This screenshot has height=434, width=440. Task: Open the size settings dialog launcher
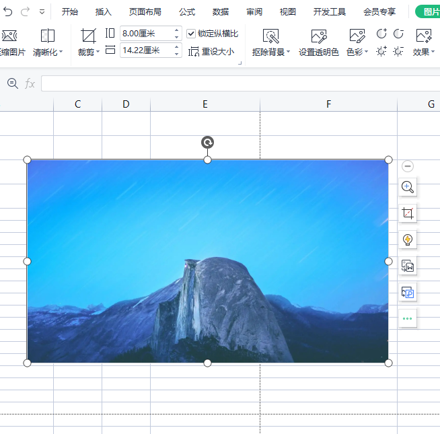point(240,63)
